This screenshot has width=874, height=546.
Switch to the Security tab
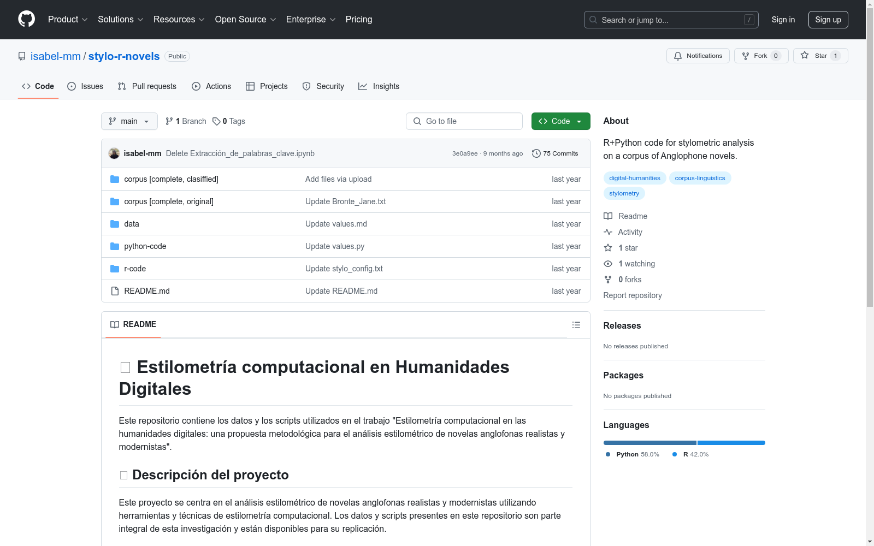pyautogui.click(x=323, y=86)
